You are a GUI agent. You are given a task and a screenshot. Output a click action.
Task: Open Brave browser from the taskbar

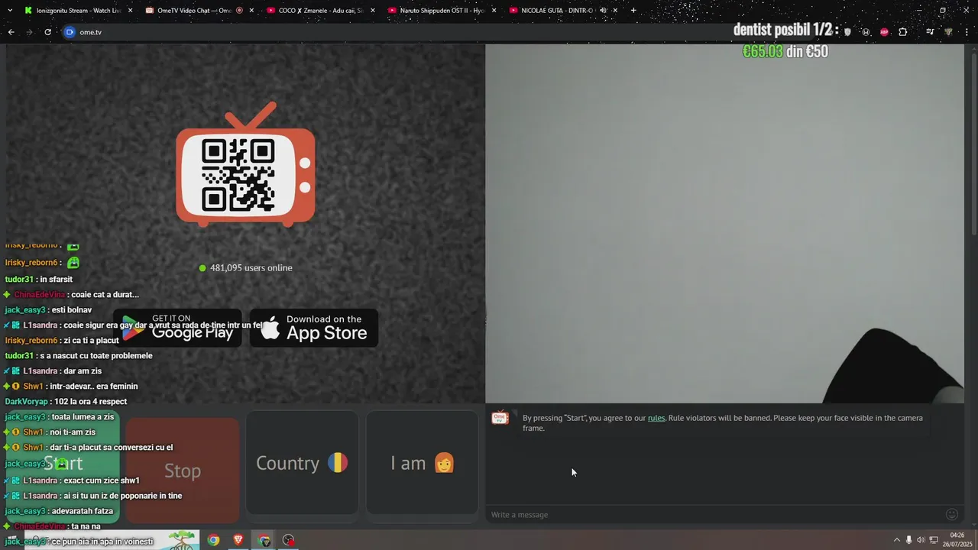click(238, 540)
